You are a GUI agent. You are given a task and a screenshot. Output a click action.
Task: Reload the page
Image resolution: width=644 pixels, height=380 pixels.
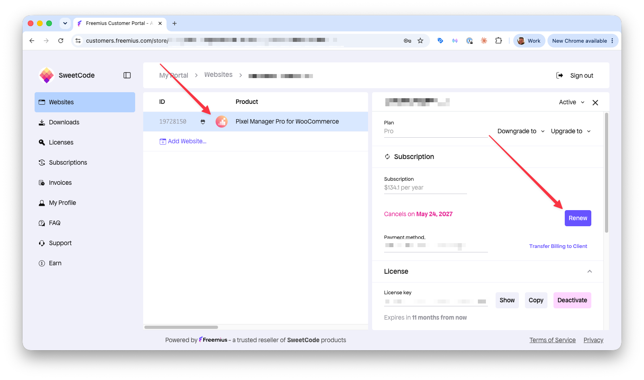tap(61, 41)
